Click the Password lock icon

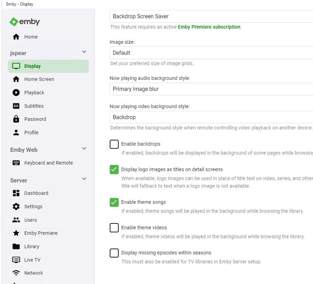16,119
